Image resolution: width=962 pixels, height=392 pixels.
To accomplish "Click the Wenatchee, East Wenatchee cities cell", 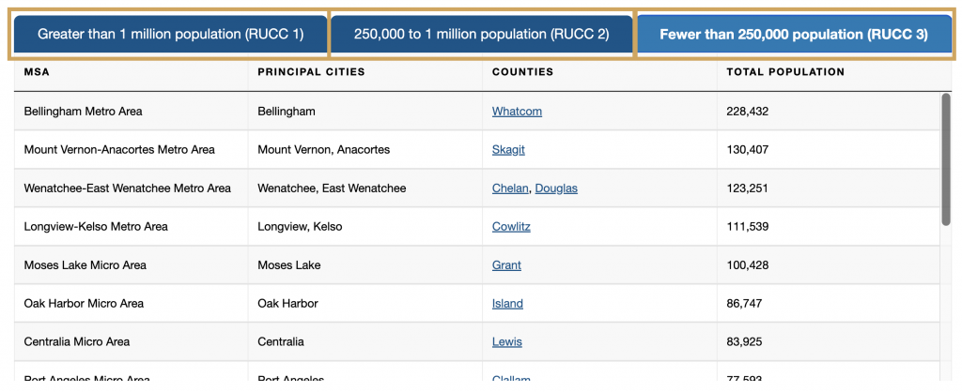I will (365, 188).
